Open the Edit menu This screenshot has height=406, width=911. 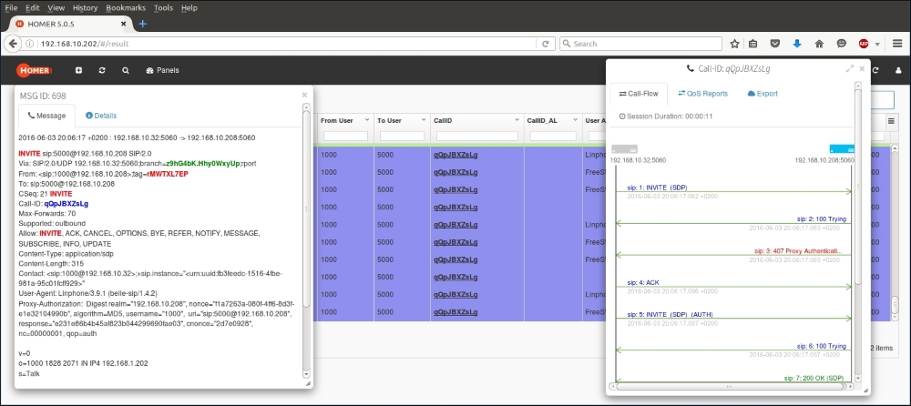(x=33, y=7)
